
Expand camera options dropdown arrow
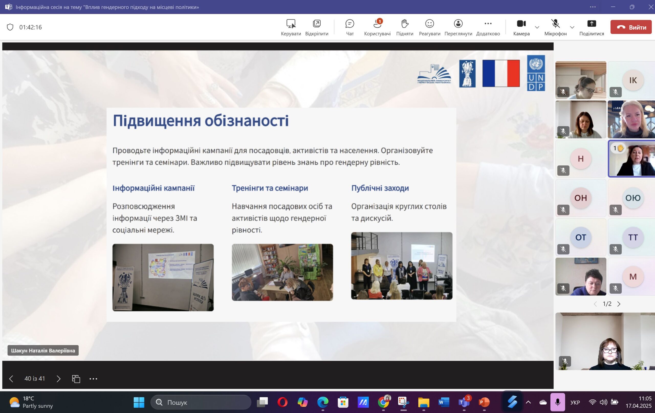[537, 27]
